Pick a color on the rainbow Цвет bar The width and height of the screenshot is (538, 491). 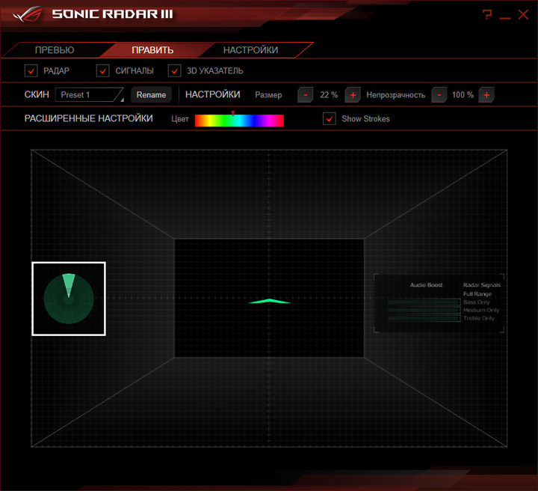(x=239, y=121)
